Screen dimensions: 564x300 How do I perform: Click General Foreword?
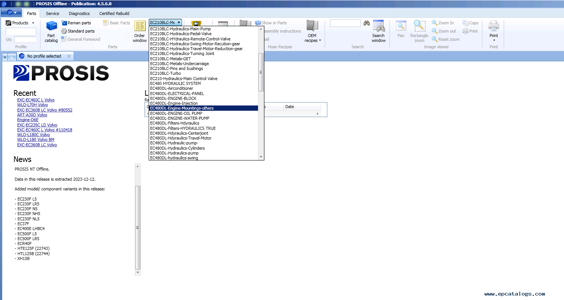(81, 39)
